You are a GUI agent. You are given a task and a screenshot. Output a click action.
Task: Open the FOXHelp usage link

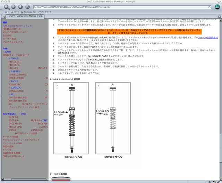tap(11, 29)
